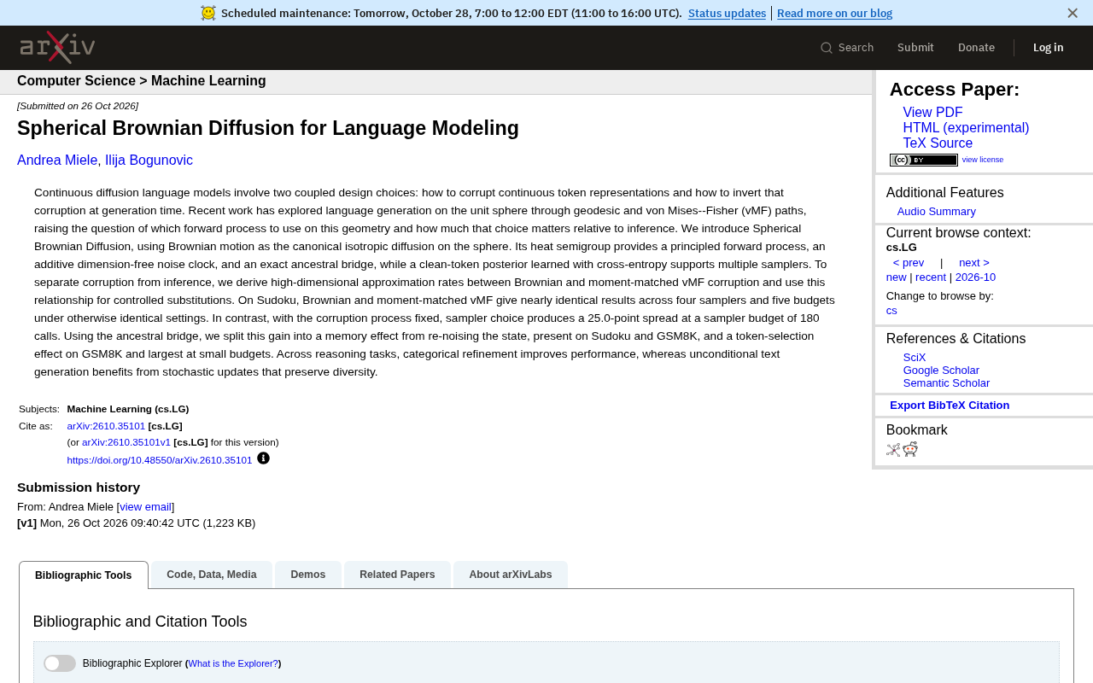Open author Andrea Miele's papers

[57, 161]
